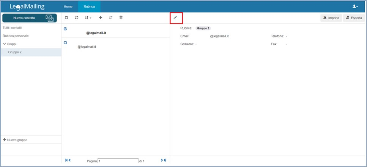Image resolution: width=367 pixels, height=167 pixels.
Task: Click the plus add icon in toolbar
Action: [x=101, y=18]
